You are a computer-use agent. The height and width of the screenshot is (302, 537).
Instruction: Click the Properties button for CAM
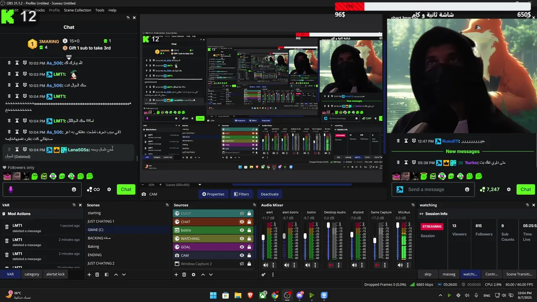213,194
